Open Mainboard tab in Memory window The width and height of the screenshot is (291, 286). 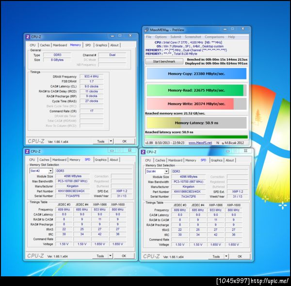60,45
